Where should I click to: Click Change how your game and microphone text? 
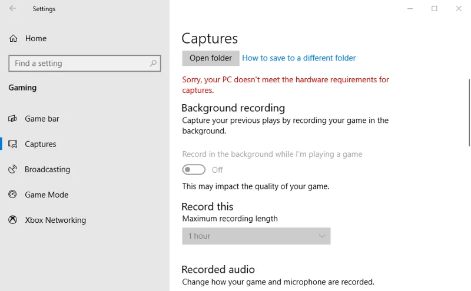pos(278,282)
